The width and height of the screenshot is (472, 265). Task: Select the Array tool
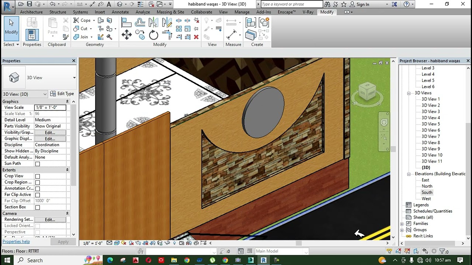179,29
